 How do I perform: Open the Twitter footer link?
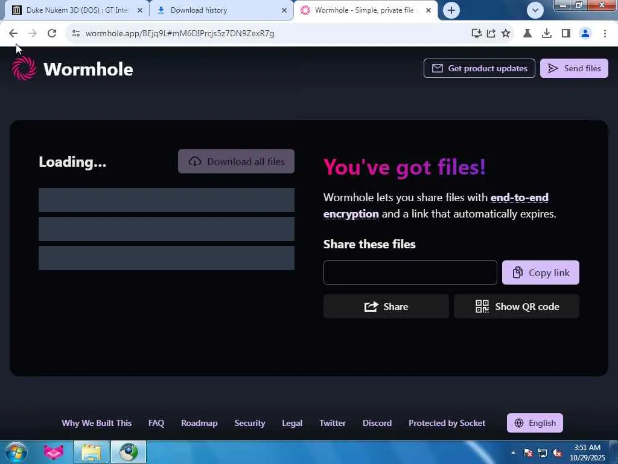pos(333,423)
